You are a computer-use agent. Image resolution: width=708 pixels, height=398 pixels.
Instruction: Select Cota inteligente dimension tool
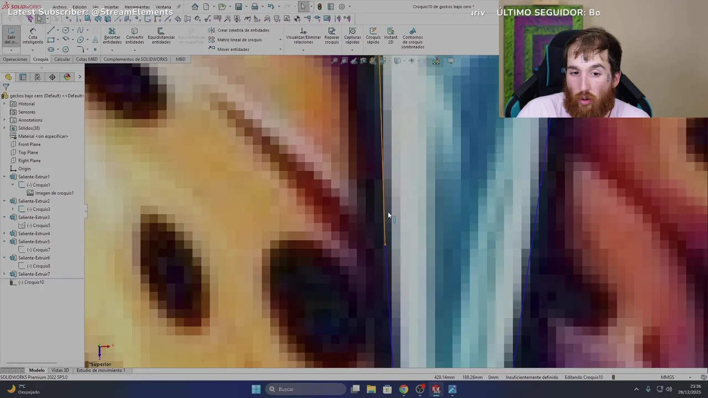tap(33, 35)
